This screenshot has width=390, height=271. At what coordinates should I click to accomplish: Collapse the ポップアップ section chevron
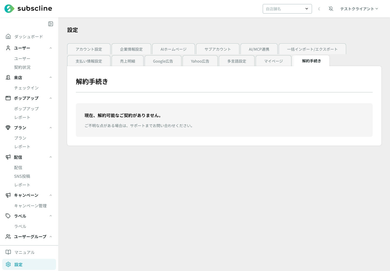(51, 98)
